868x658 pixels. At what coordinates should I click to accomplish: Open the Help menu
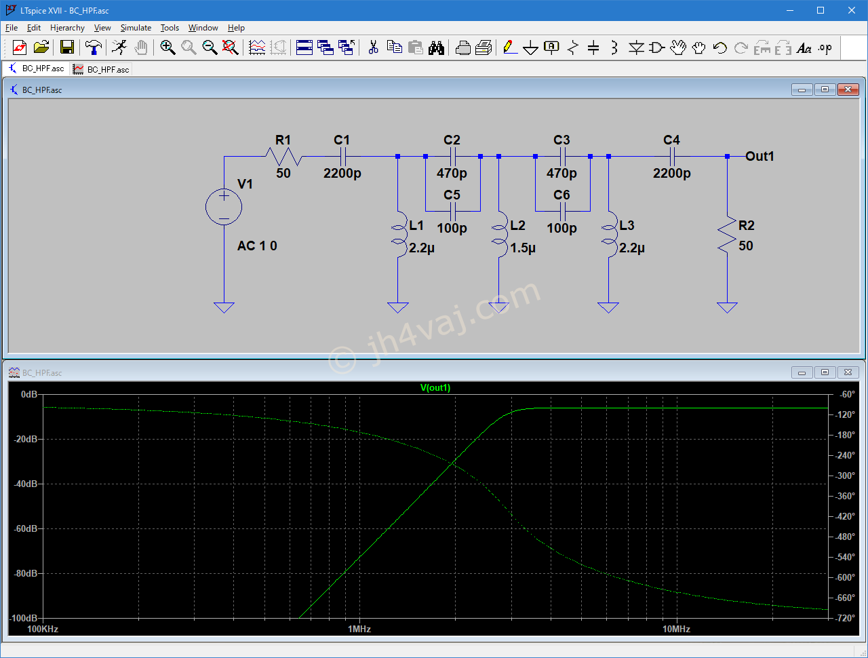[x=236, y=28]
